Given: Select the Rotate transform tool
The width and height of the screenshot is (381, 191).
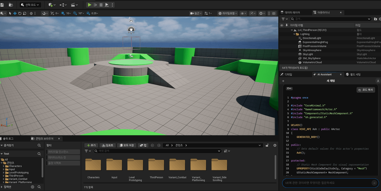Looking at the screenshot, I should [x=19, y=13].
